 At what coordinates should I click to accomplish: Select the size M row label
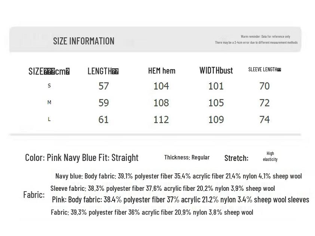tap(49, 102)
